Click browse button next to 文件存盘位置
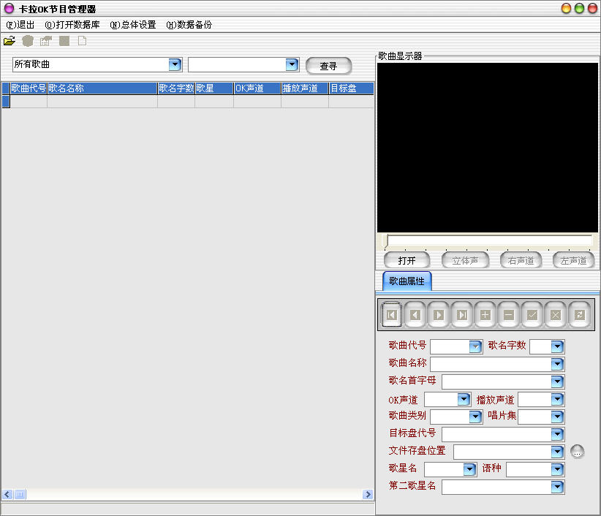Image resolution: width=601 pixels, height=516 pixels. (x=578, y=452)
